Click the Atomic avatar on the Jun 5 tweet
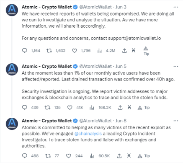183x163 pixels. coord(12,69)
